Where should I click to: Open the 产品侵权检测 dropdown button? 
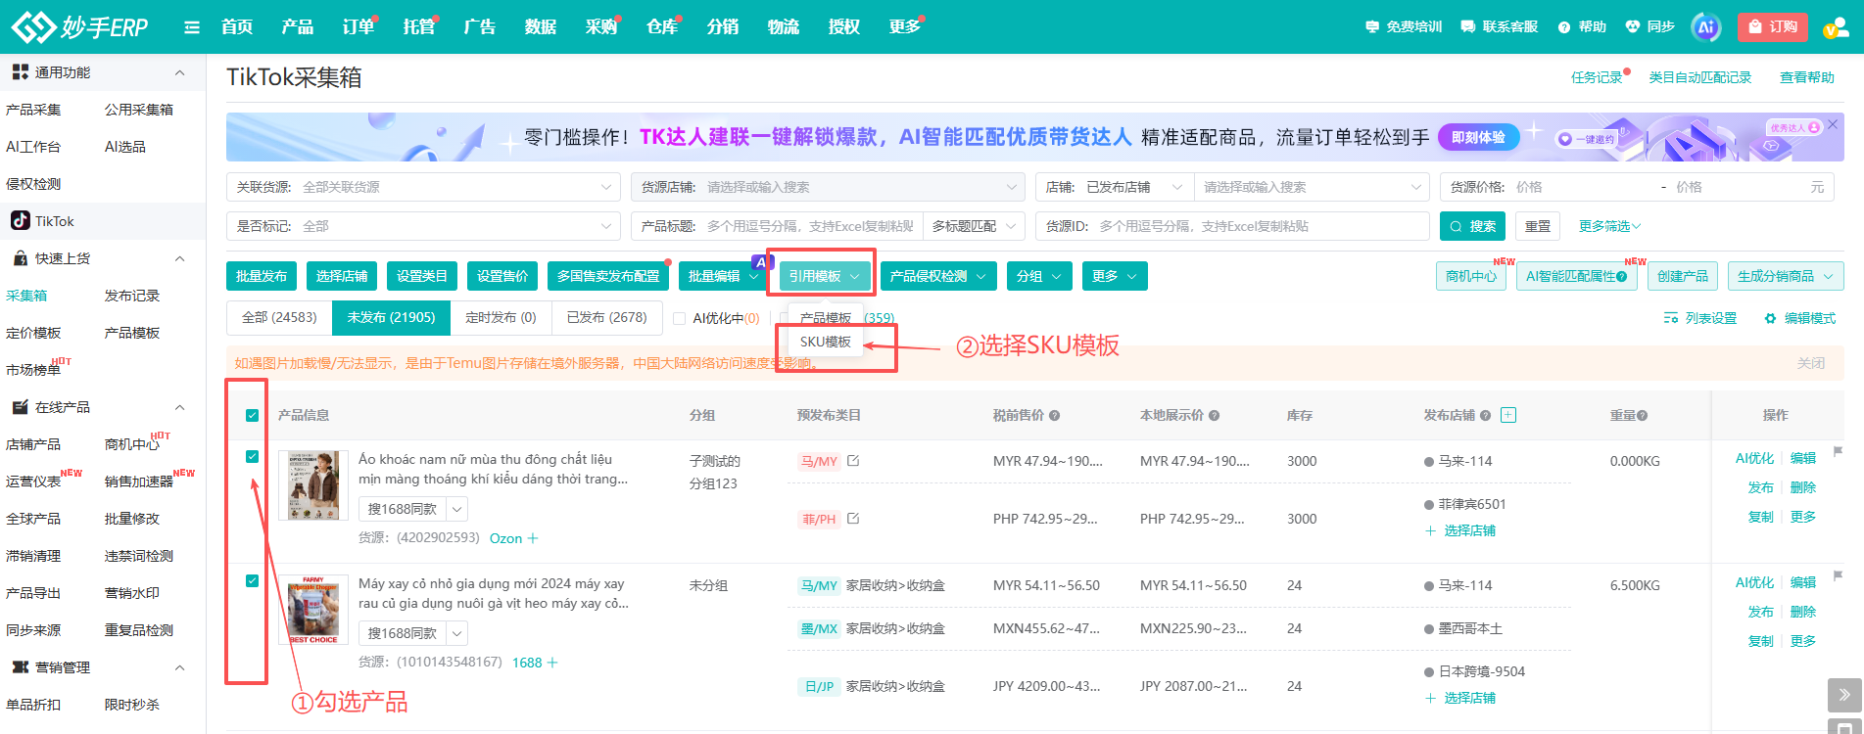[x=938, y=276]
